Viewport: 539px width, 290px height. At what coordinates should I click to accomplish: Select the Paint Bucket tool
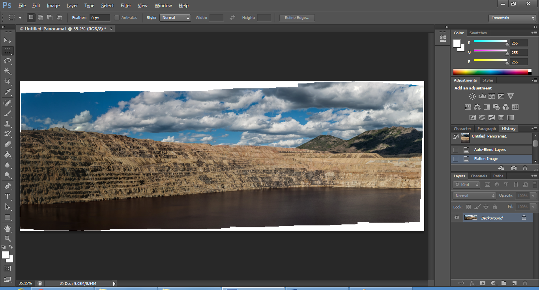pos(7,154)
